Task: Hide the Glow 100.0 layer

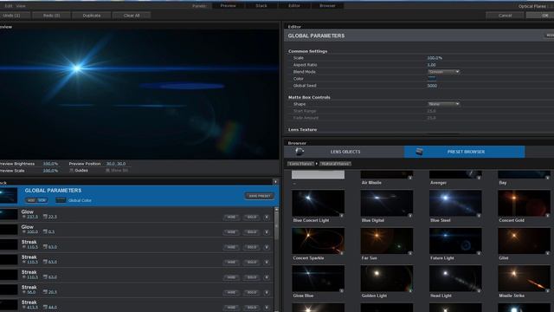Action: [231, 232]
